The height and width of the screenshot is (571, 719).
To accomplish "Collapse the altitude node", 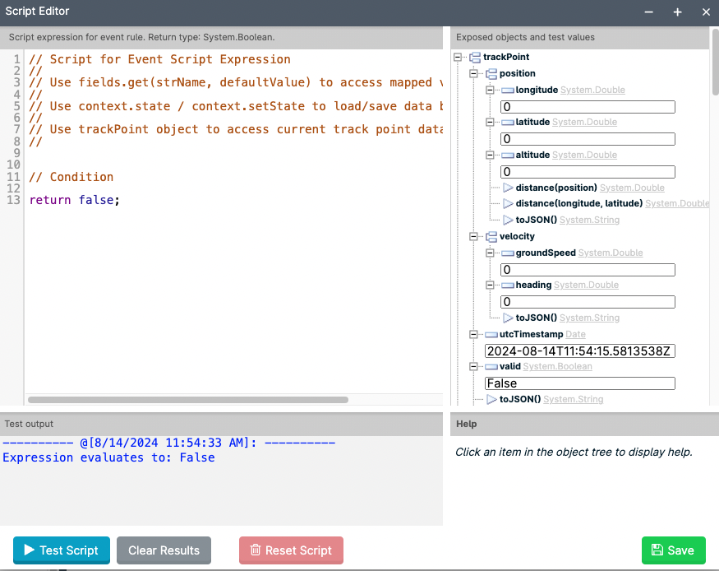I will [x=490, y=156].
